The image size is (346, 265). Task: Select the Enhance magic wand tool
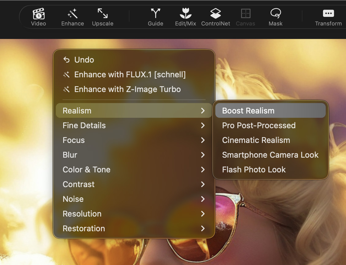(72, 14)
